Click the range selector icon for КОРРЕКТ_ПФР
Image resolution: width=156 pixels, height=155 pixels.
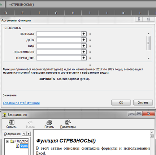click(84, 58)
